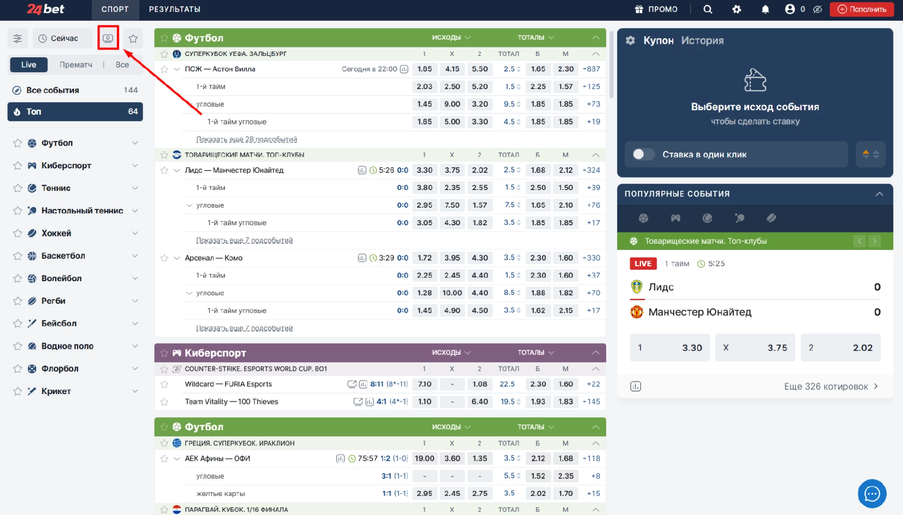Open favorites star in sidebar toolbar
The height and width of the screenshot is (515, 903).
point(133,38)
